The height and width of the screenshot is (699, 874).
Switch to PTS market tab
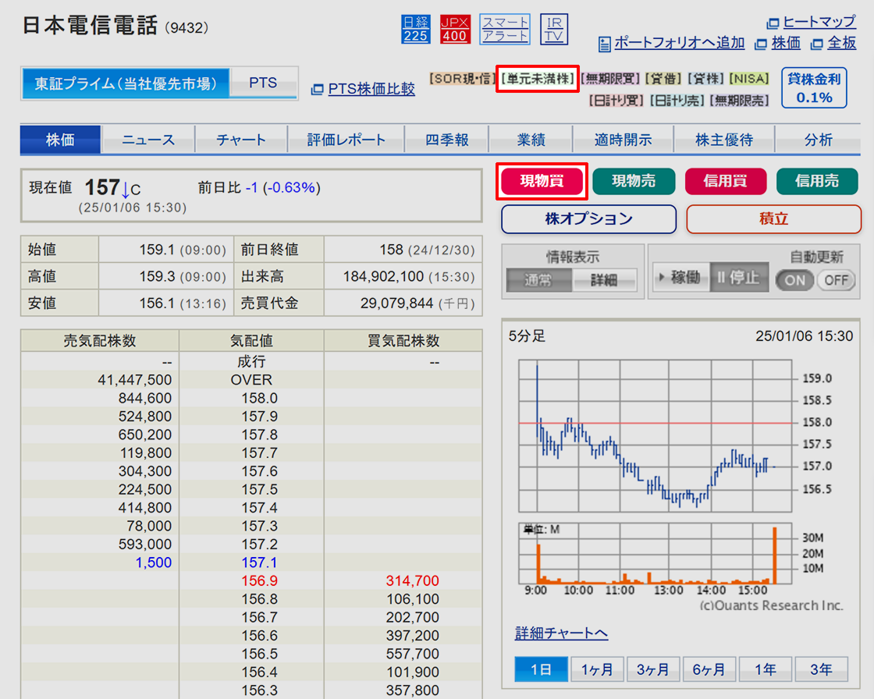(x=263, y=83)
